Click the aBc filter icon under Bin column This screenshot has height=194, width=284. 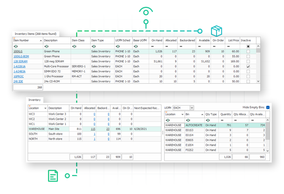pyautogui.click(x=187, y=120)
